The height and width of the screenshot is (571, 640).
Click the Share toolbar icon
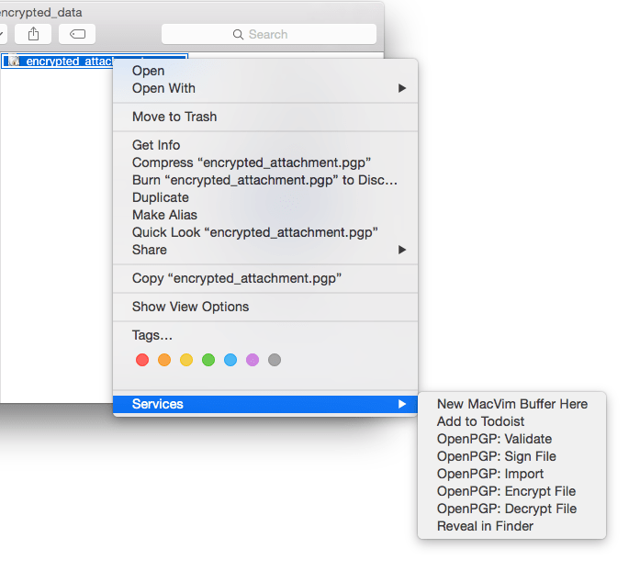pos(33,34)
